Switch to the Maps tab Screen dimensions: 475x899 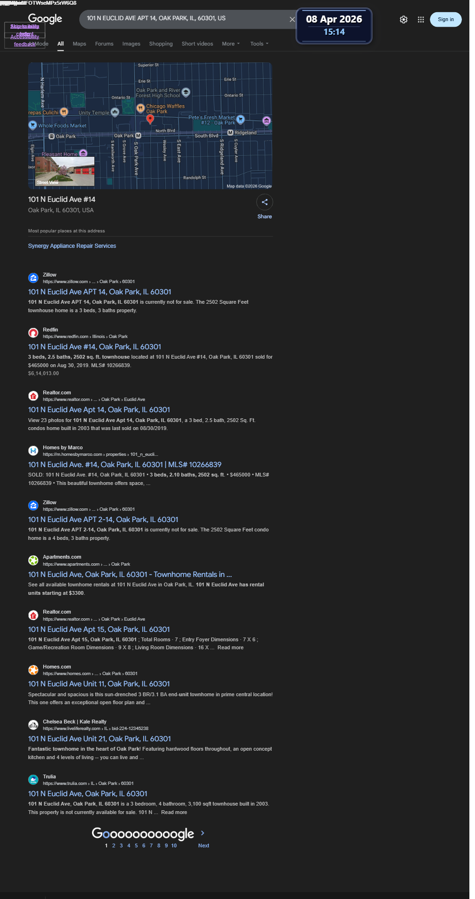click(x=79, y=44)
